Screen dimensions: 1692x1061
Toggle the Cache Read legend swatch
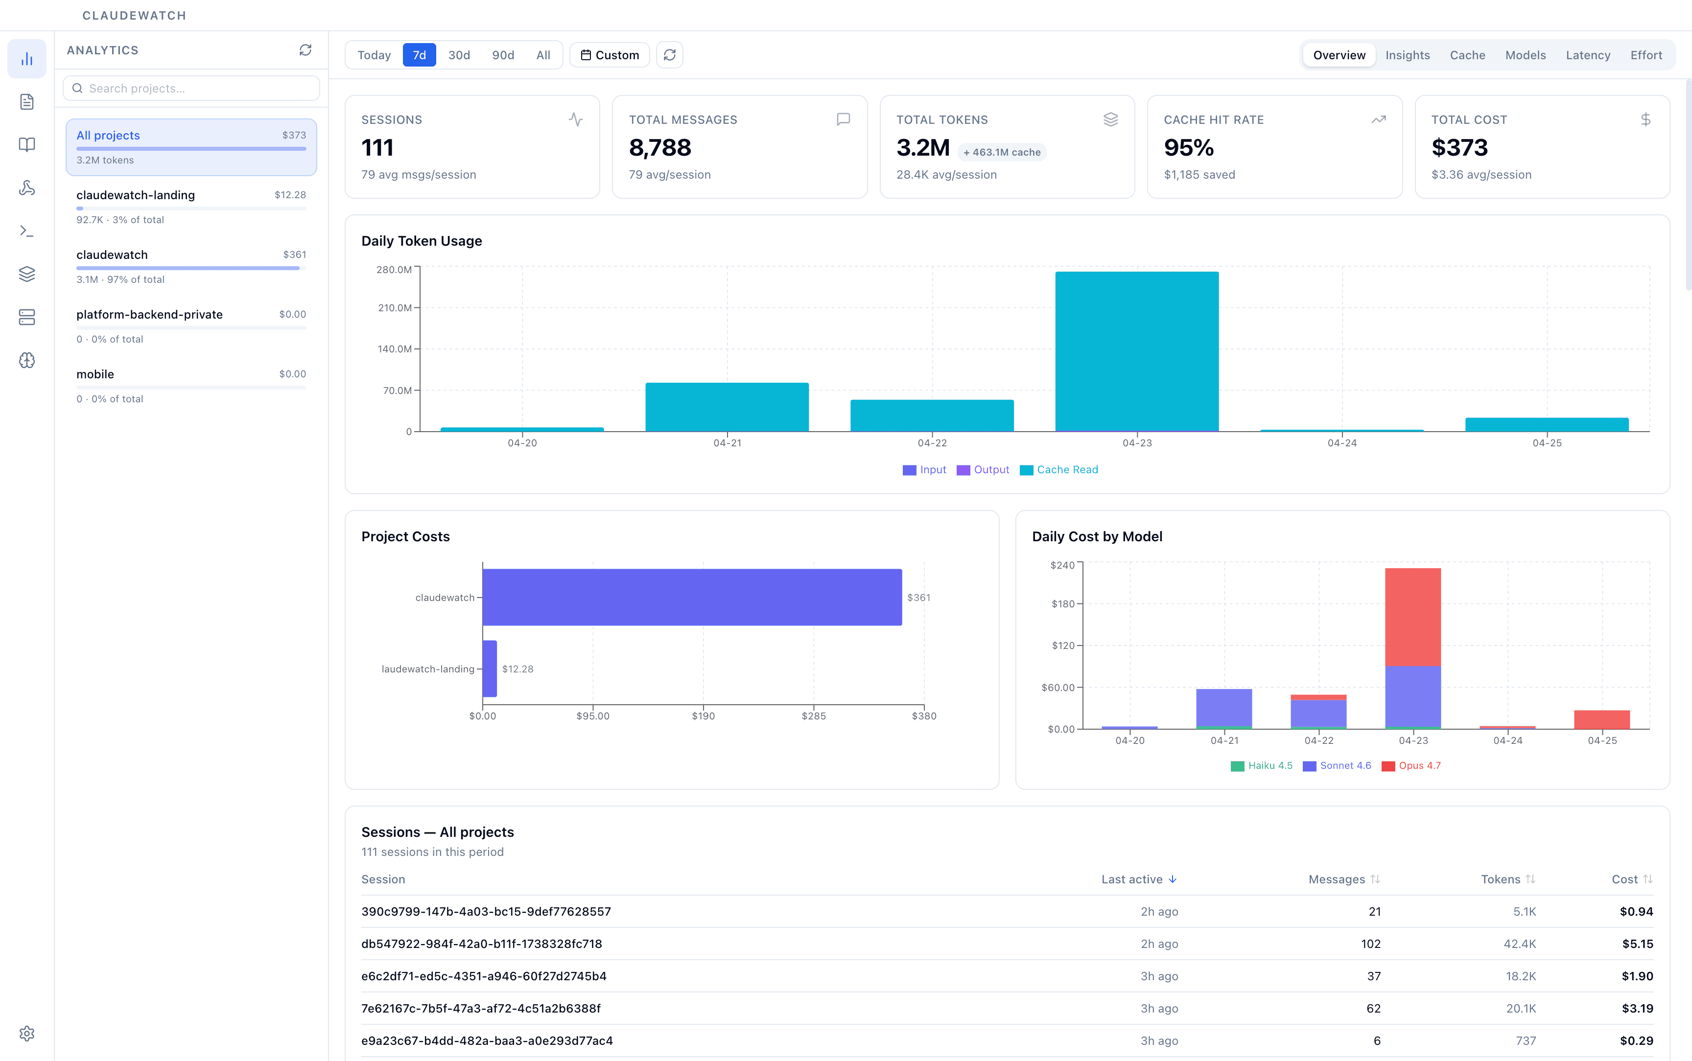click(x=1026, y=470)
